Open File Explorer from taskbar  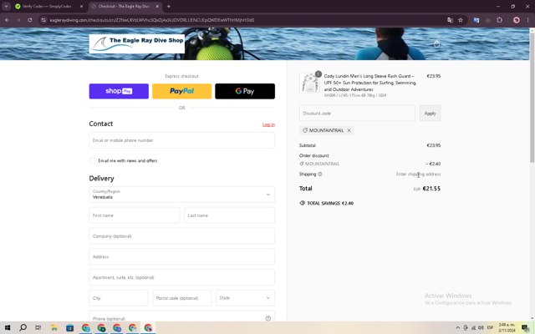(x=54, y=328)
